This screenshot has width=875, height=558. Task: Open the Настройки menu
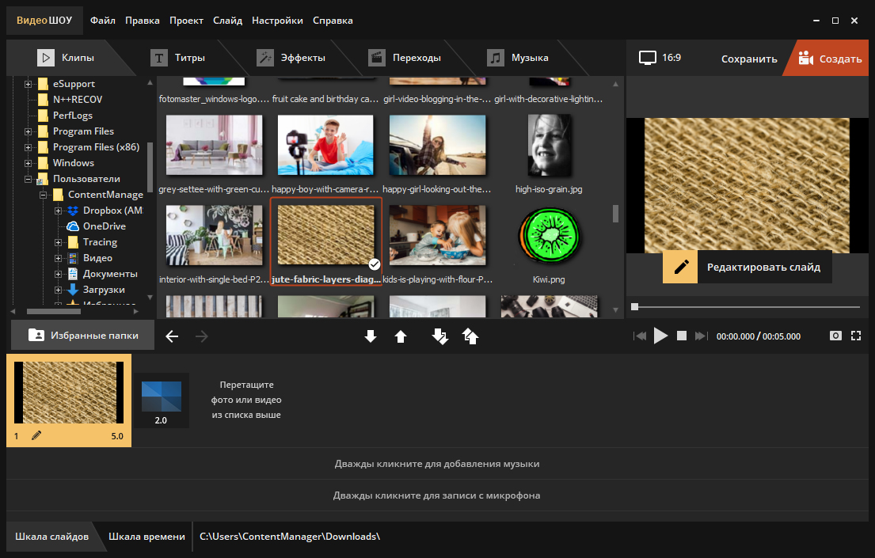[277, 21]
